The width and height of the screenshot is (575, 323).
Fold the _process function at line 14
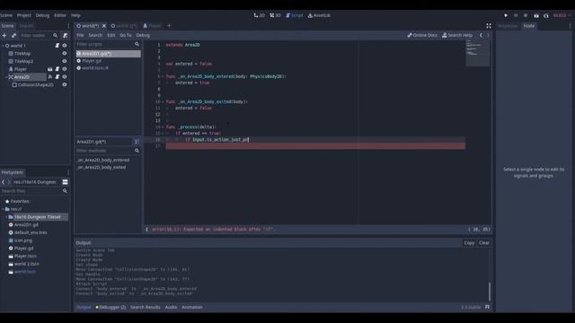pyautogui.click(x=163, y=127)
